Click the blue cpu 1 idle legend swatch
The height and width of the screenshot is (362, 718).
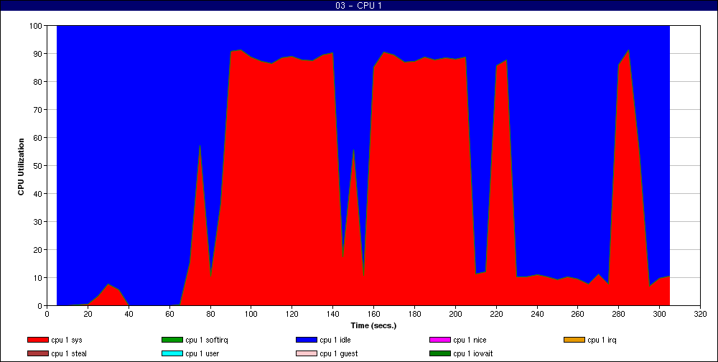click(307, 340)
